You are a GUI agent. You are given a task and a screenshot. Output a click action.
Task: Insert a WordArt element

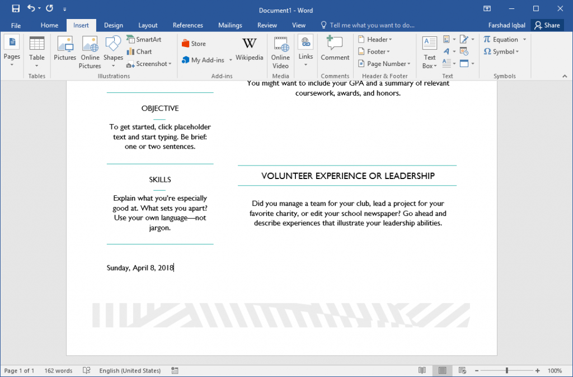pos(445,51)
